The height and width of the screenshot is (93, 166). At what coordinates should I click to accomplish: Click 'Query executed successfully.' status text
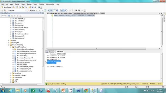tap(57, 84)
